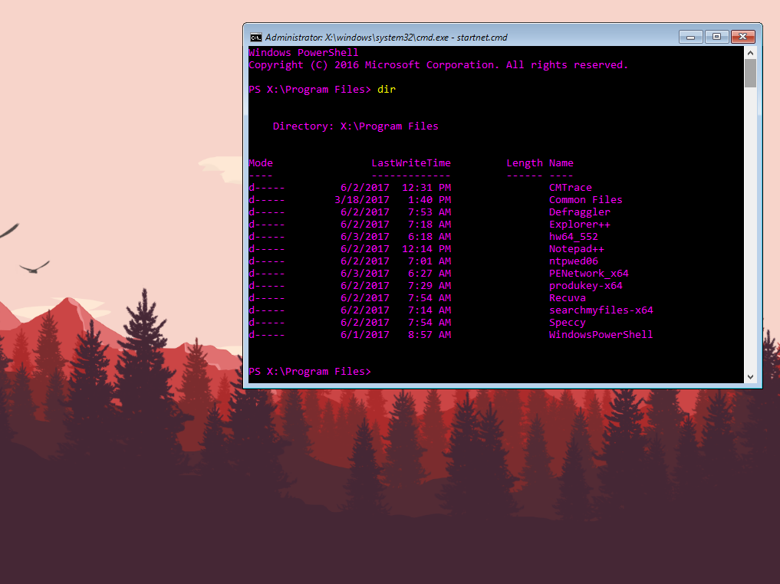The width and height of the screenshot is (780, 584).
Task: Click the 'CMTrace' directory name
Action: [x=571, y=187]
